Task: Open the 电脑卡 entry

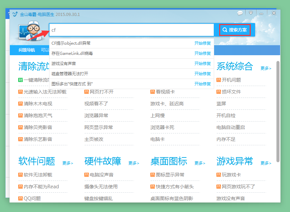Action: (x=158, y=139)
